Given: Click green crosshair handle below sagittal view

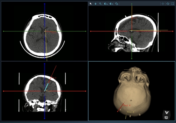Looking at the screenshot, I should (132, 58).
